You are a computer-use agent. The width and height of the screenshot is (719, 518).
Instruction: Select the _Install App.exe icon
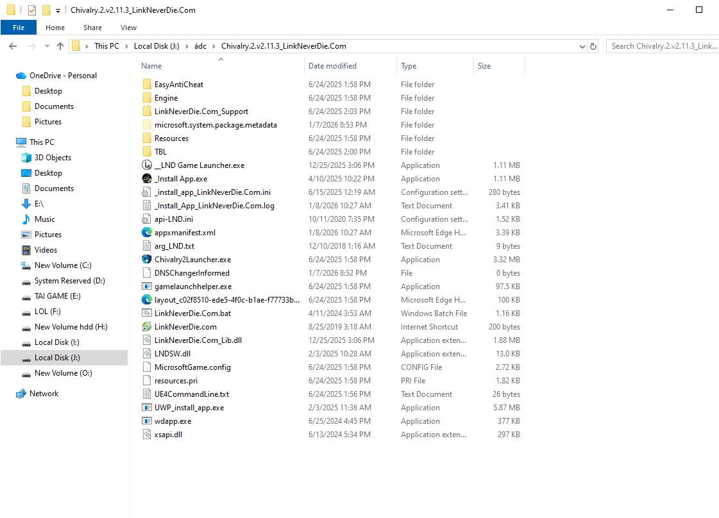(x=147, y=179)
